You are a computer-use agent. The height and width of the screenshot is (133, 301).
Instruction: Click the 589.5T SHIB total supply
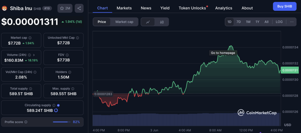coord(21,94)
